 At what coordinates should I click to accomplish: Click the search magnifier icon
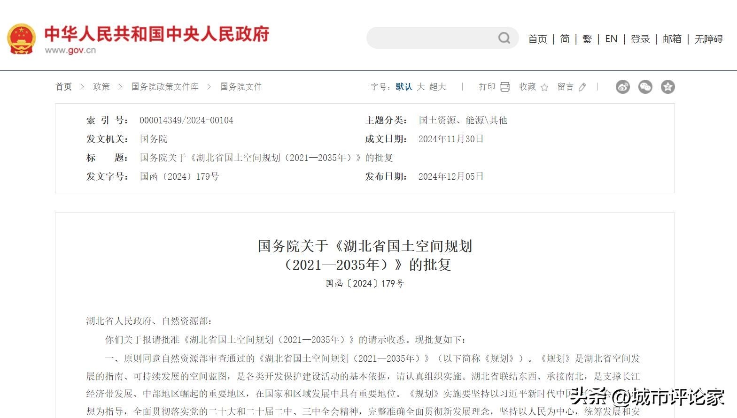click(x=504, y=38)
